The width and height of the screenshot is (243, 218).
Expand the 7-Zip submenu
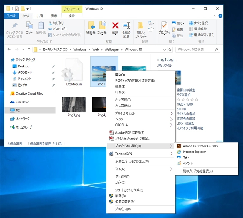point(141,119)
